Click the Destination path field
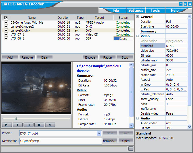The image size is (193, 153). tap(60, 141)
